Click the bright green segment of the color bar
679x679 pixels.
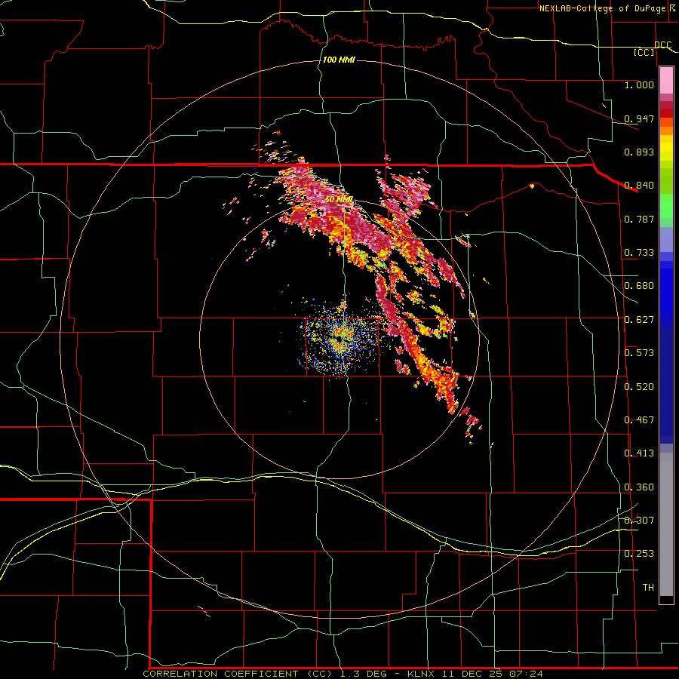(666, 206)
